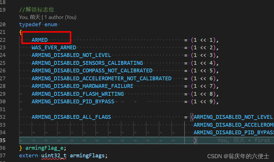The width and height of the screenshot is (274, 162).
Task: Click the Chinese comment on line 19
Action: [37, 10]
